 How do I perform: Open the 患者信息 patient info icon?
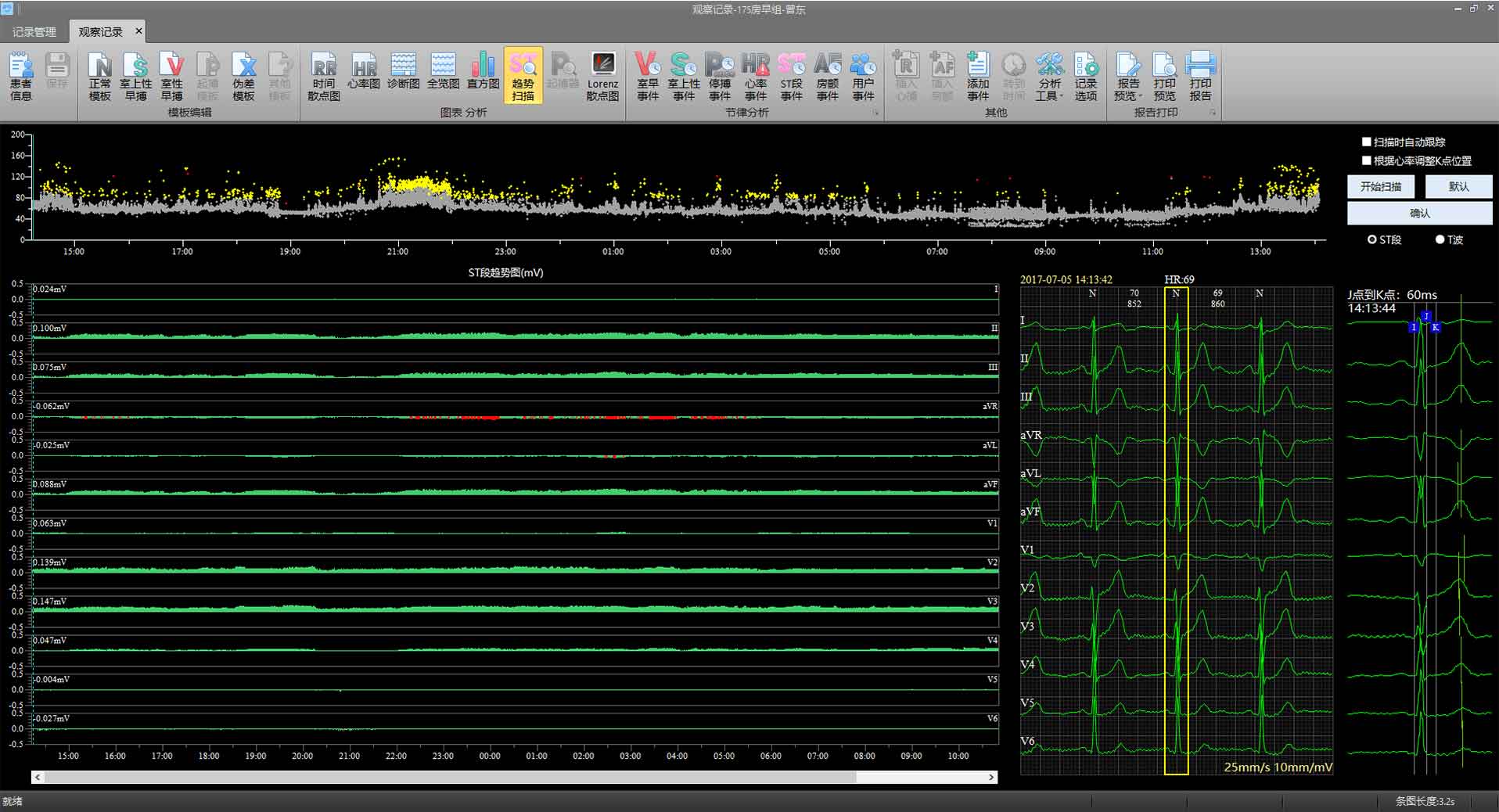[x=21, y=77]
